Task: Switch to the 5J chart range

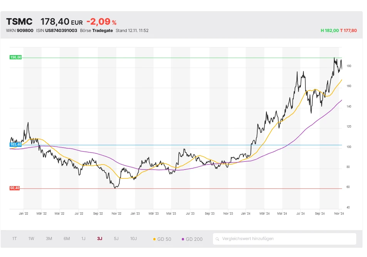Action: coord(116,239)
